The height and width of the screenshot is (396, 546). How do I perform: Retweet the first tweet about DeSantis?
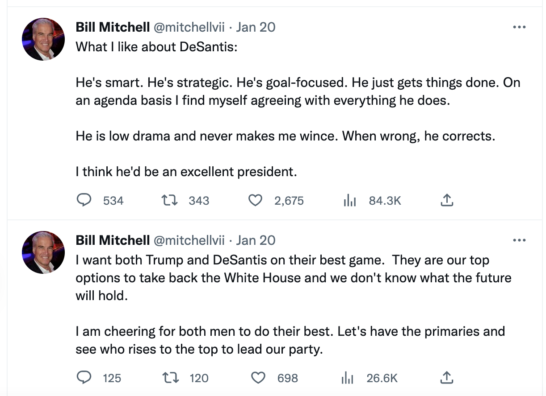[x=169, y=200]
